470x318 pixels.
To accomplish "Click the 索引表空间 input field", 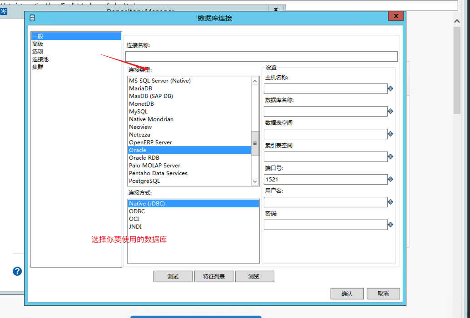I will coord(326,157).
